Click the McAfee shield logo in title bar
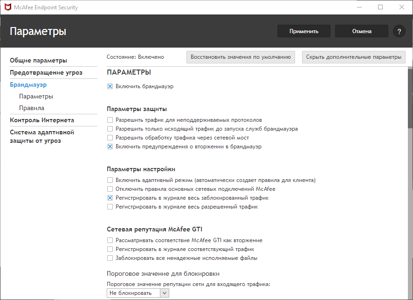 click(8, 7)
